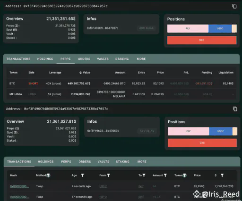Click overview total 21,351,281.65$
The image size is (242, 201).
[x=61, y=18]
